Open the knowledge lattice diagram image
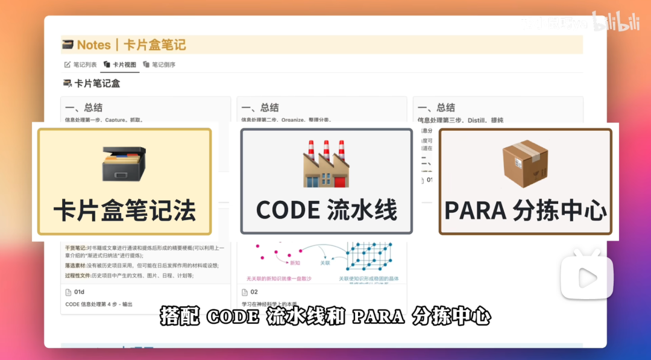This screenshot has height=360, width=651. pos(322,263)
